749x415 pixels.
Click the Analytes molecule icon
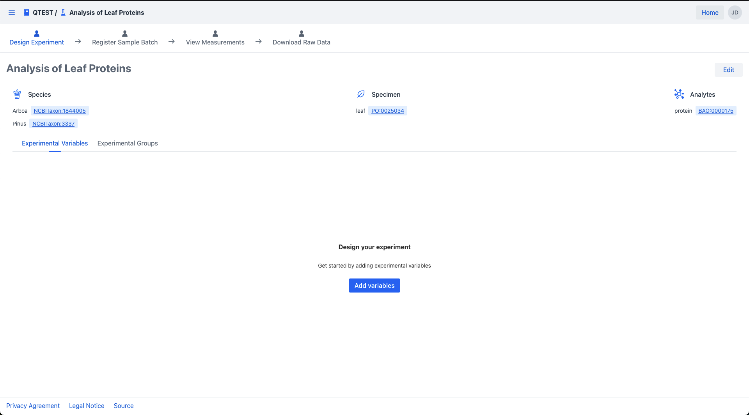[x=679, y=94]
